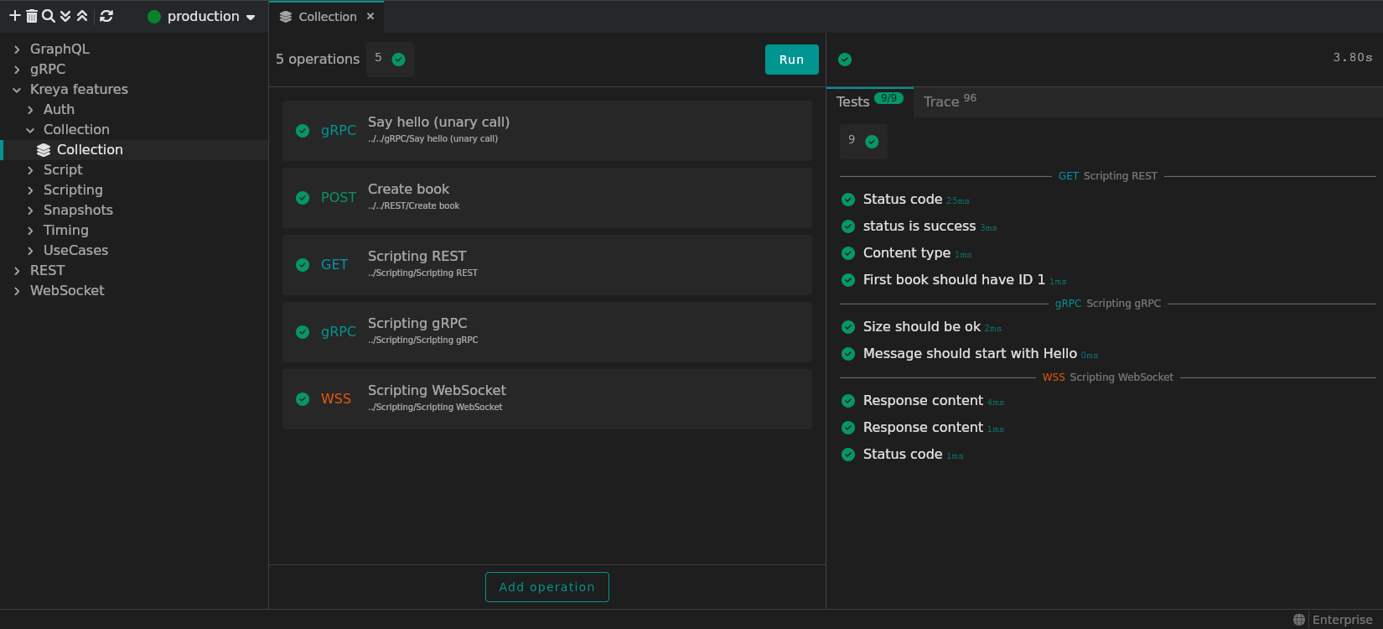Click the Add operation button

(x=546, y=587)
